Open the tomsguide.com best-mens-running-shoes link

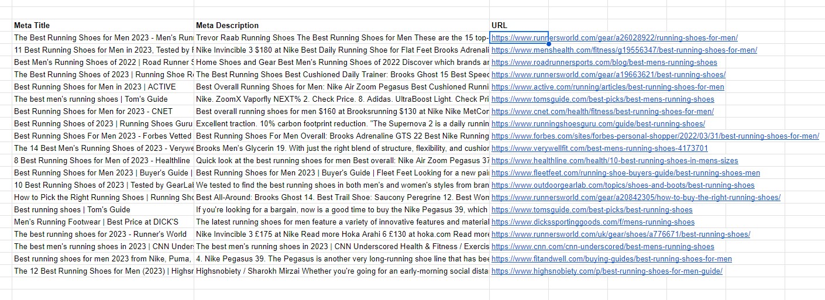click(x=603, y=99)
